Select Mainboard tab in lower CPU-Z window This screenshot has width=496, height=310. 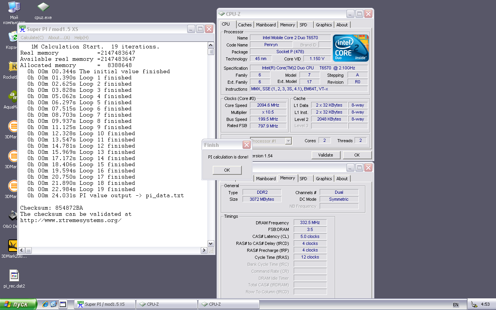(x=266, y=179)
